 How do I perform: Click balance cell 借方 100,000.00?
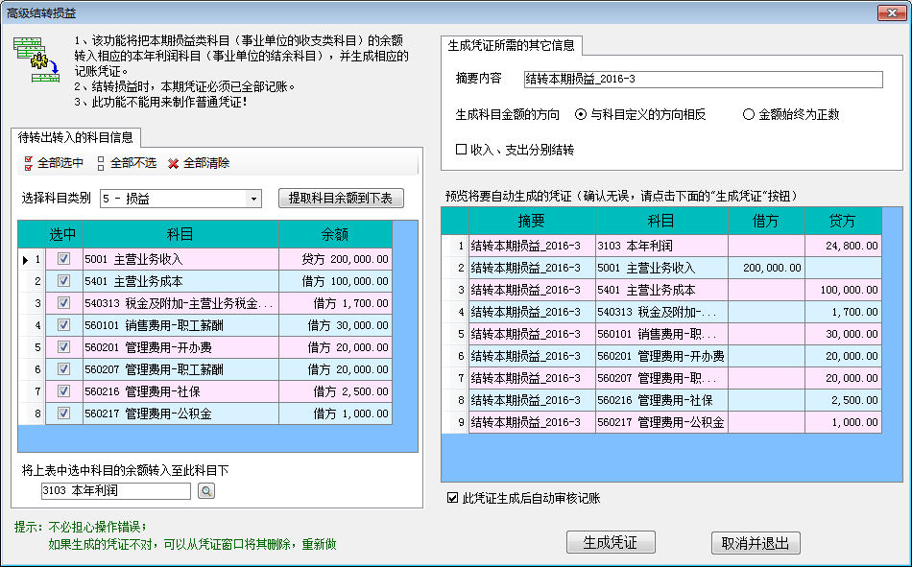click(x=336, y=281)
